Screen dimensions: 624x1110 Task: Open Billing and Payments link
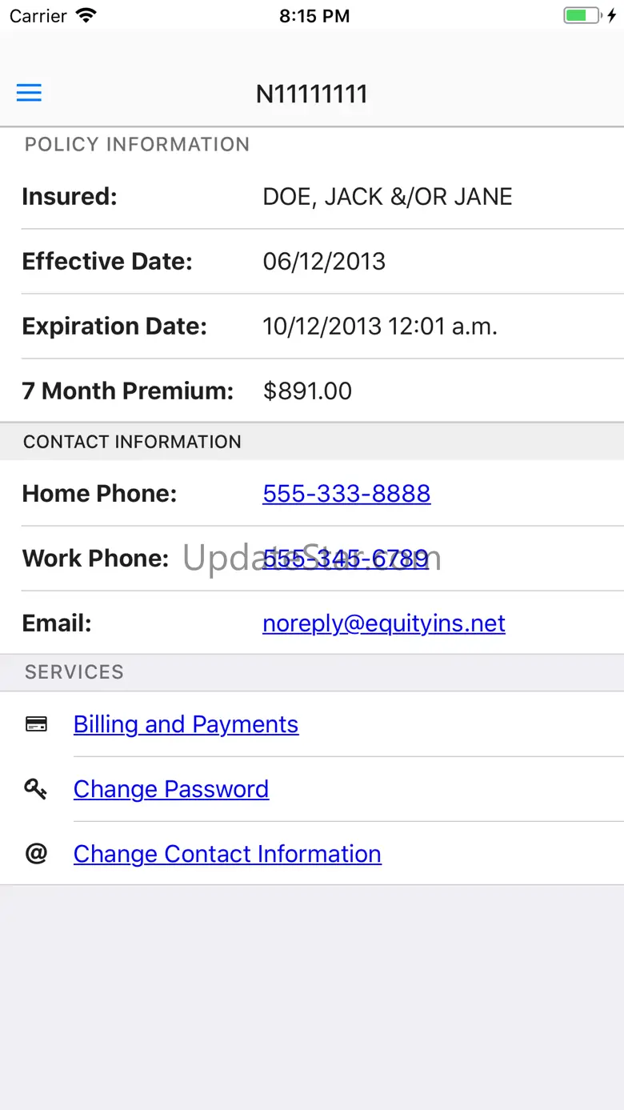pos(186,724)
